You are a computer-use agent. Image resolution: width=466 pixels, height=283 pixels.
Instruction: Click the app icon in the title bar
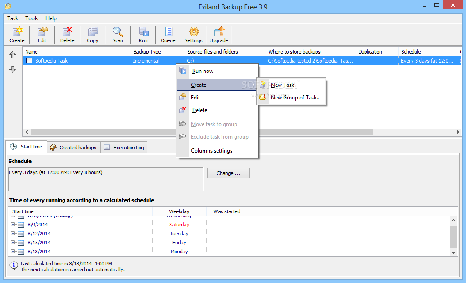click(8, 6)
